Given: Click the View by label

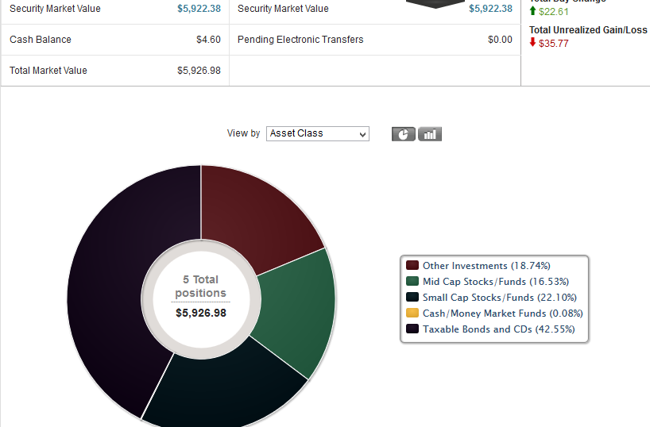Looking at the screenshot, I should [243, 133].
